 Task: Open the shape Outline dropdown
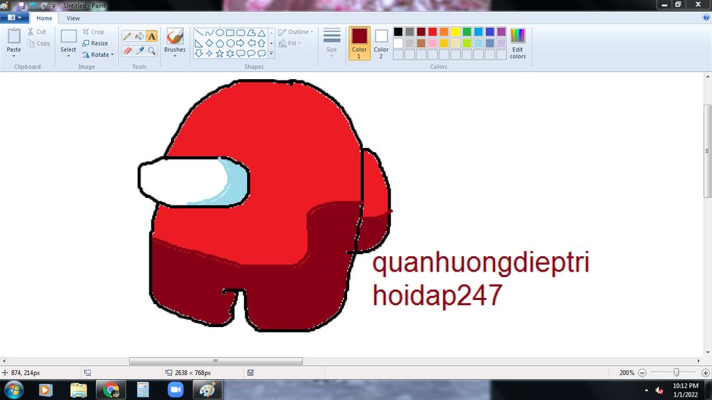coord(296,32)
